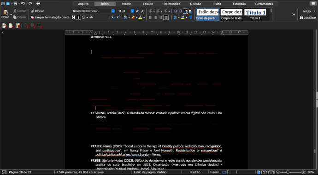Click the Página 19 de 21 status entry
This screenshot has height=175, width=318.
click(20, 172)
